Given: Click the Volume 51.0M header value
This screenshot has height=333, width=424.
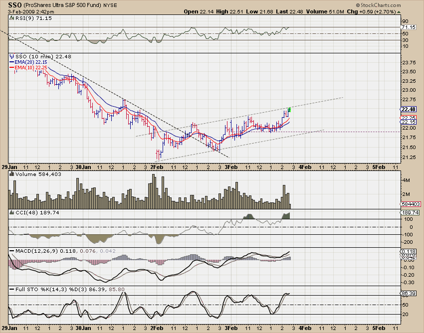Looking at the screenshot, I should point(325,11).
